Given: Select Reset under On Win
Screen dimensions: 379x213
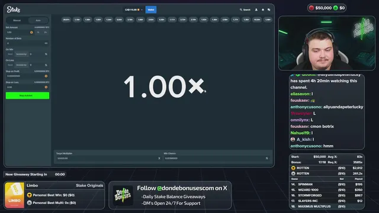Looking at the screenshot, I should (10, 54).
